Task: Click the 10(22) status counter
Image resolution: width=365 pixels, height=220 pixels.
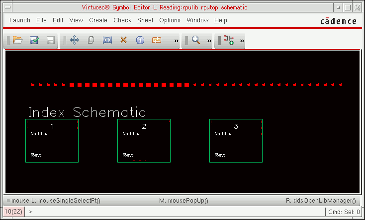Action: point(13,212)
